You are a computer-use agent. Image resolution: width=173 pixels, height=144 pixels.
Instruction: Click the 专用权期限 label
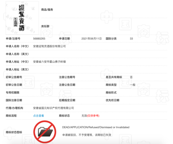[13, 93]
